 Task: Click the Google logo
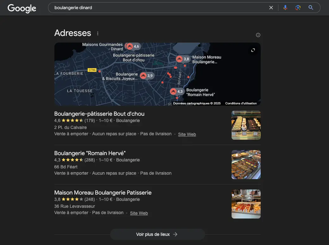tap(22, 8)
